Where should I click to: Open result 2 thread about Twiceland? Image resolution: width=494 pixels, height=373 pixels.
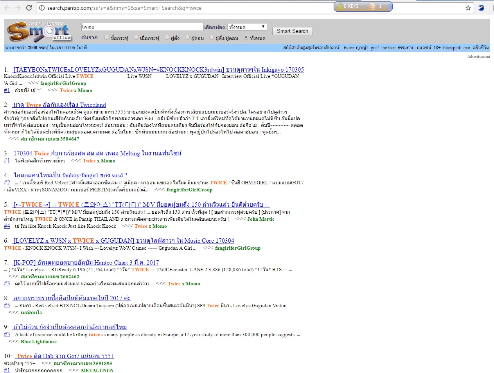(x=59, y=105)
